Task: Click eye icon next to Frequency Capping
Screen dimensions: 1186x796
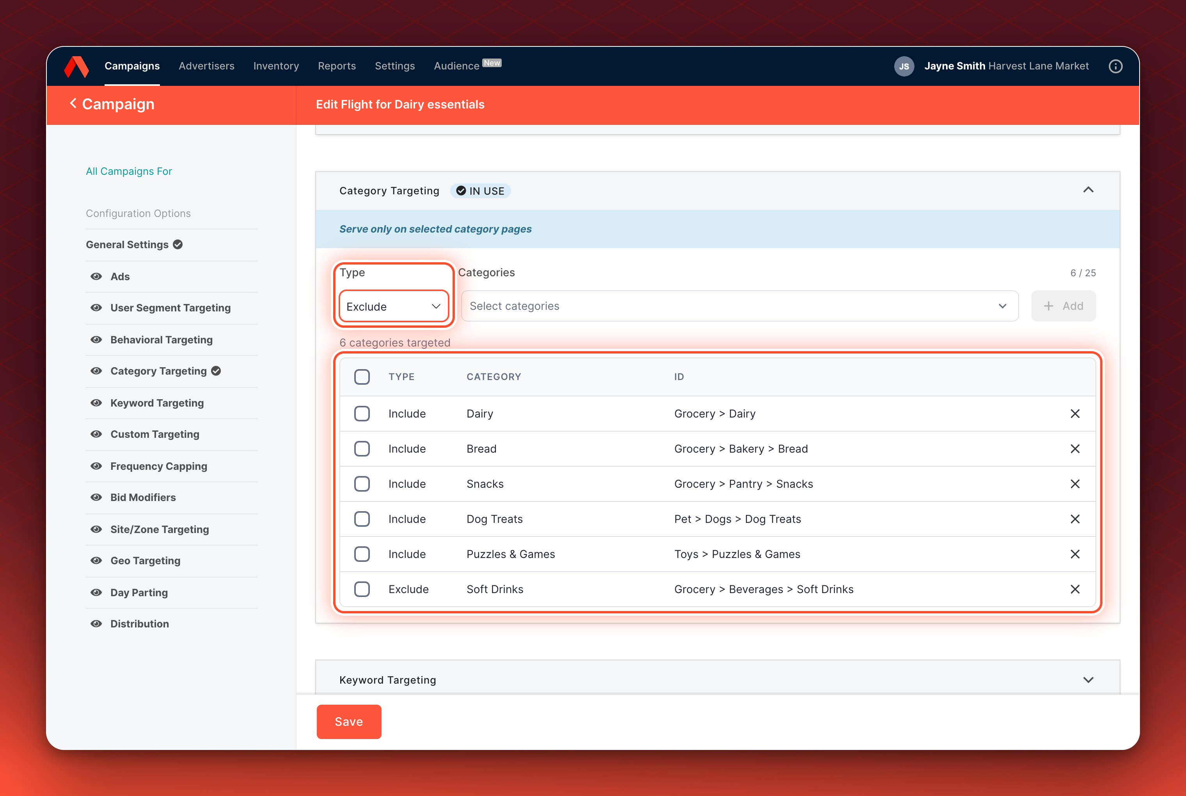Action: [96, 466]
